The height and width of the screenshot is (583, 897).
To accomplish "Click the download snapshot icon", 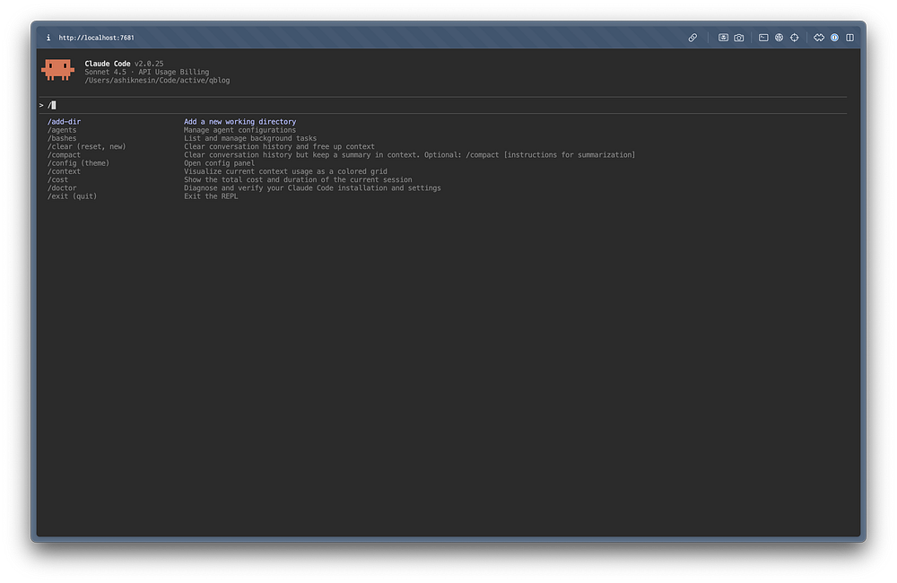I will (x=723, y=38).
